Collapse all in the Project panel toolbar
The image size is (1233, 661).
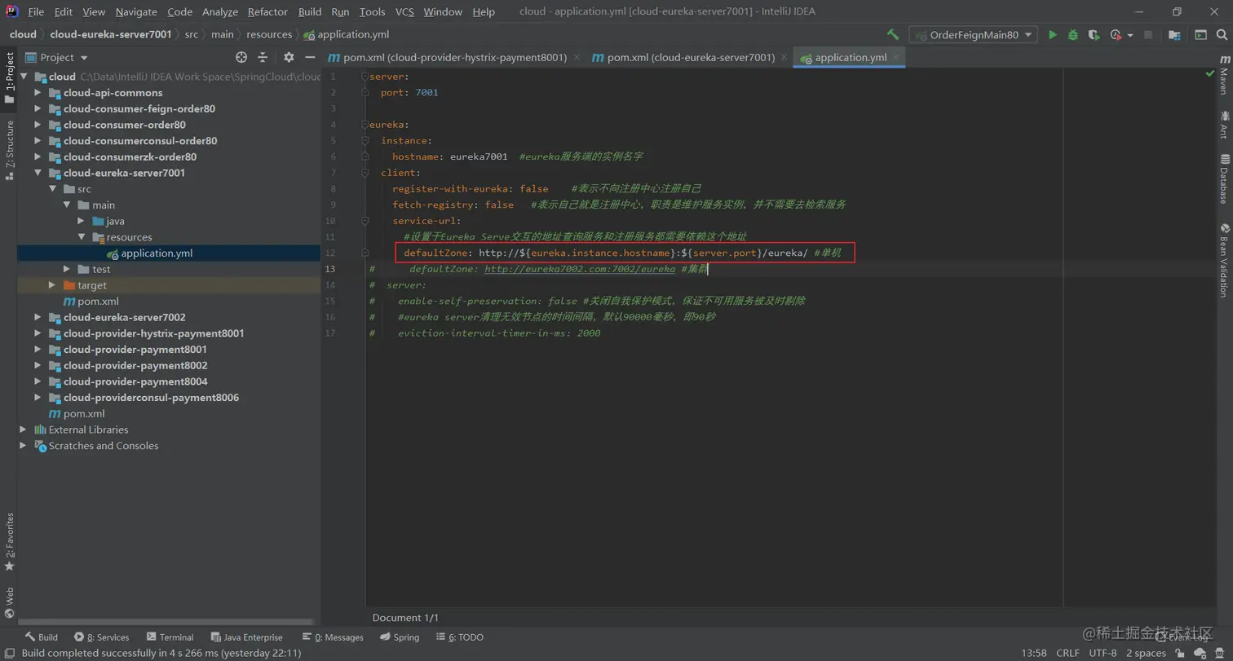[x=263, y=57]
